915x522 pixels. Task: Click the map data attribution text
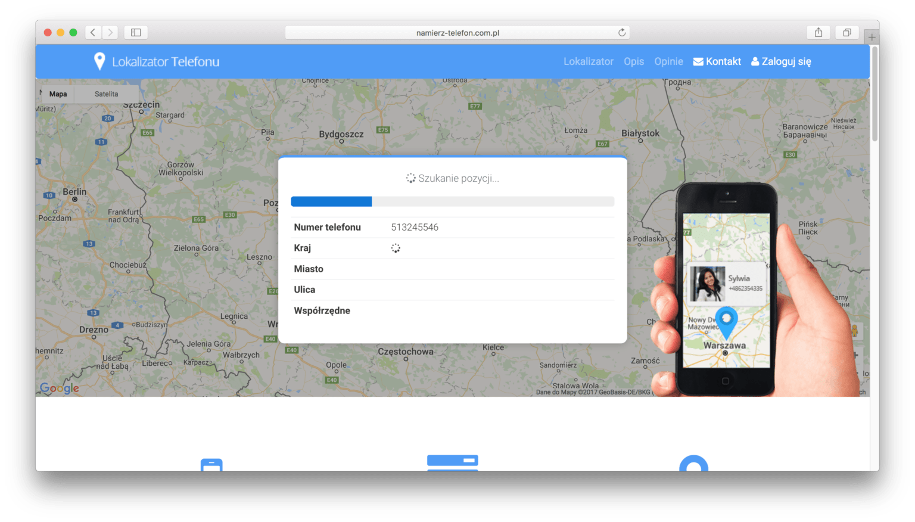pos(593,392)
